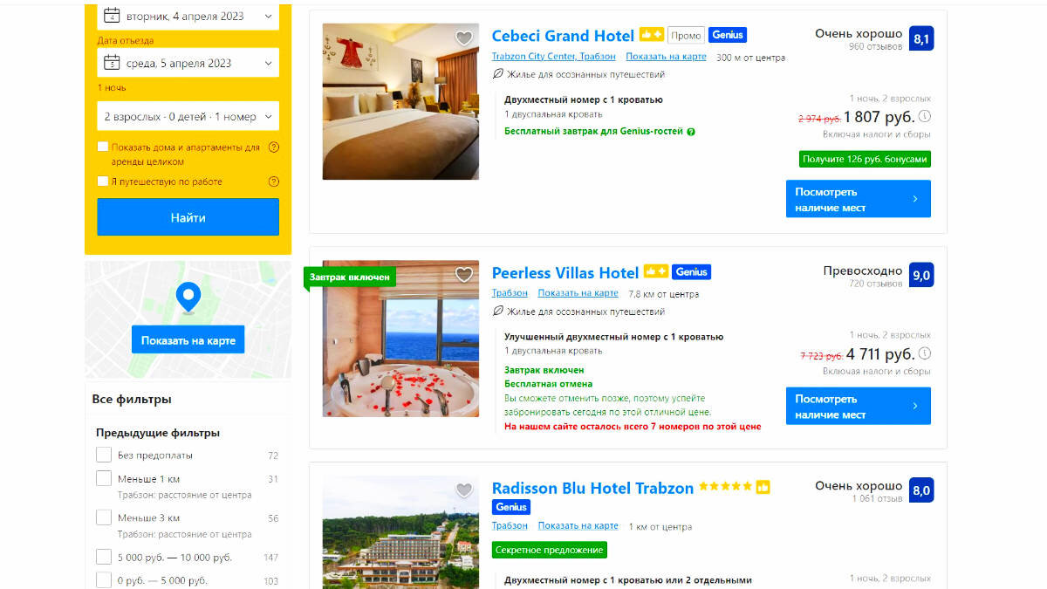Open the help icon for whole-home rentals option
Viewport: 1047px width, 589px height.
point(274,147)
